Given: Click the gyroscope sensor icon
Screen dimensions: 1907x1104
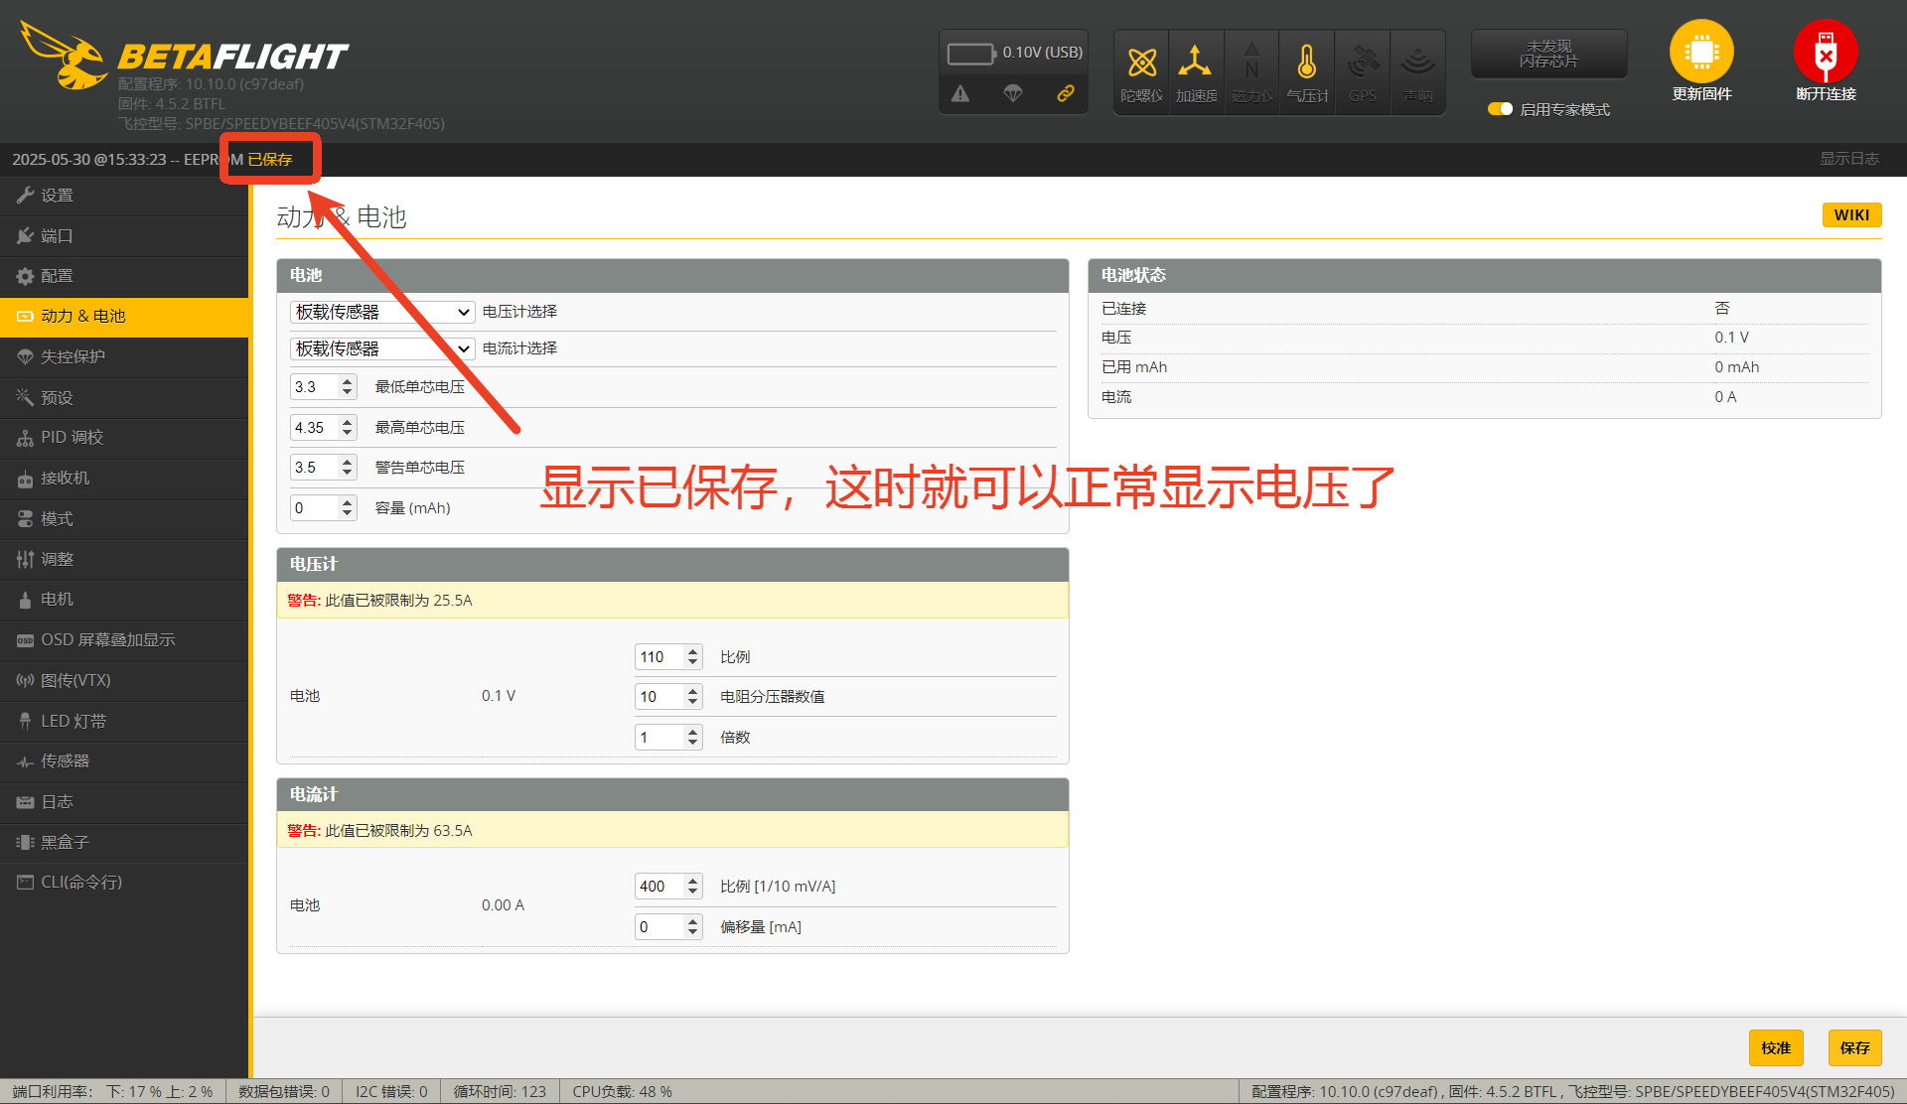Looking at the screenshot, I should click(1141, 64).
